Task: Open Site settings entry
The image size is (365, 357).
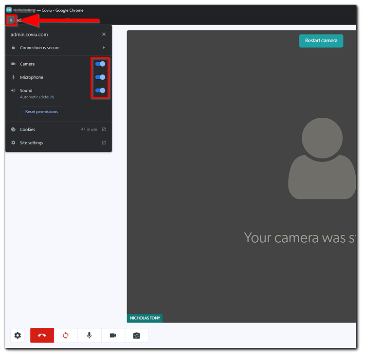Action: pyautogui.click(x=58, y=143)
